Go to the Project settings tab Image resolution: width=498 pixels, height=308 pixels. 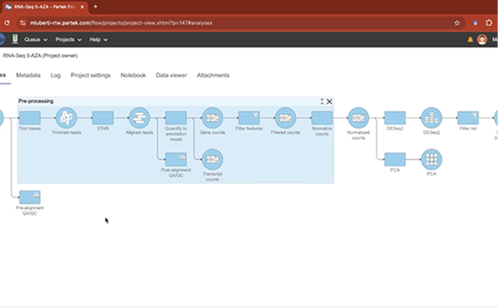coord(90,76)
